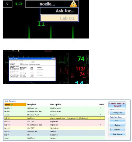The width and height of the screenshot is (132, 142).
Task: Choose the 'Ask for...' menu entry
Action: [x=59, y=11]
